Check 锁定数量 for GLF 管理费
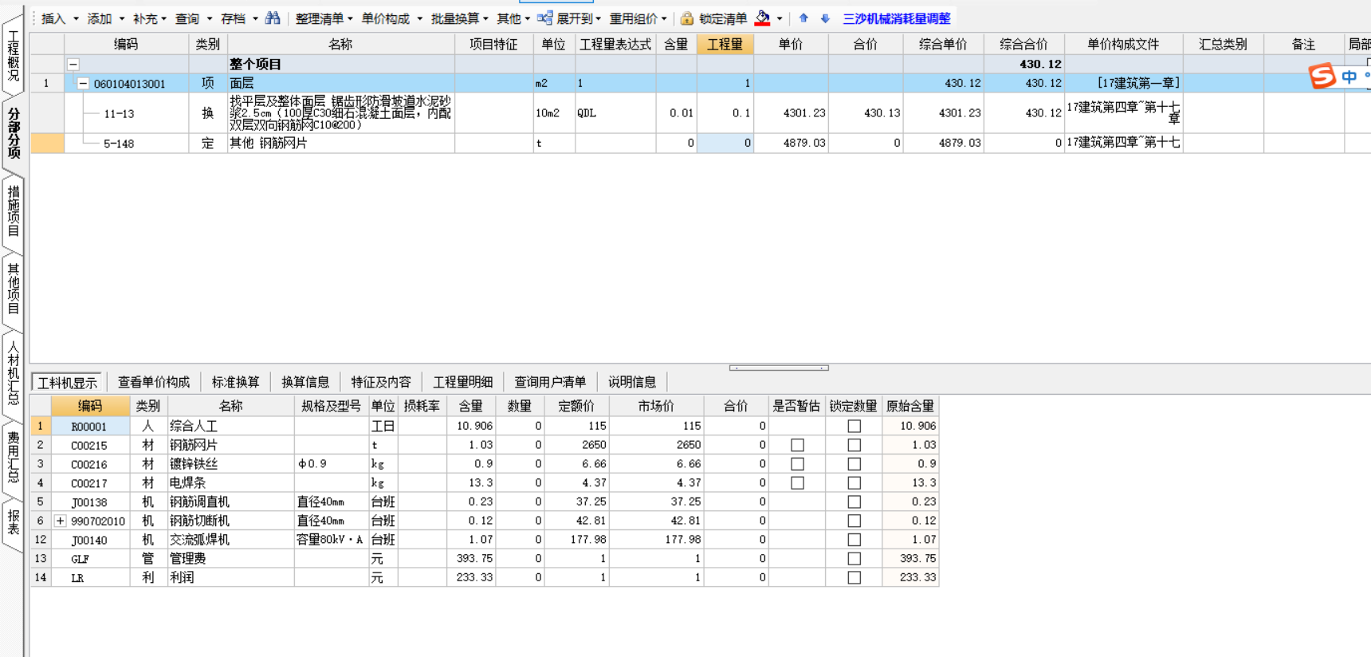1371x657 pixels. coord(854,559)
